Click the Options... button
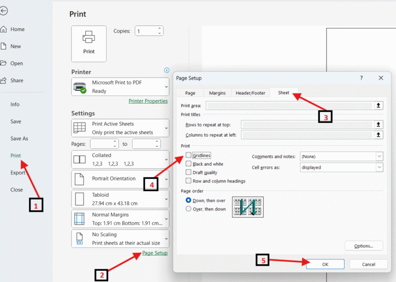The image size is (396, 282). click(364, 246)
